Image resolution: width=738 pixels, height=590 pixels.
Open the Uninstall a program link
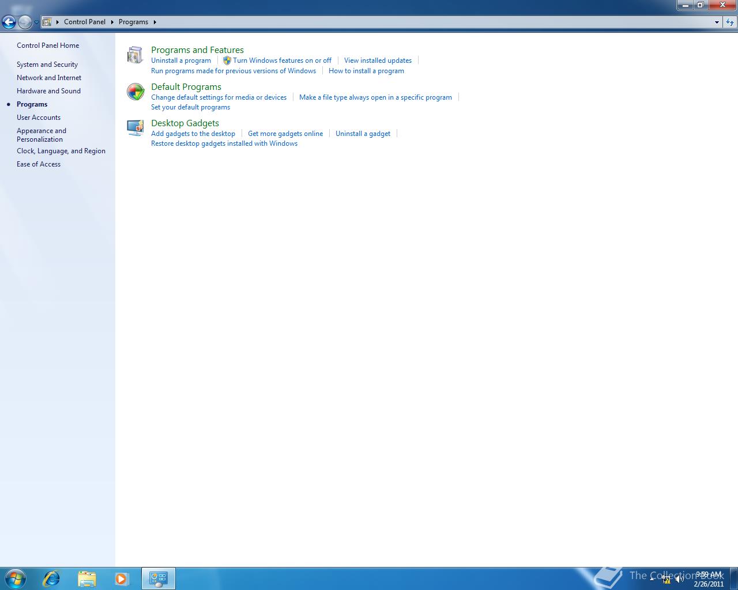(181, 60)
